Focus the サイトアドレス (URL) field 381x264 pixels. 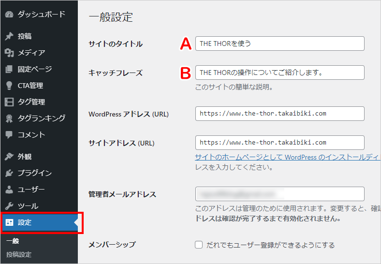coord(279,143)
